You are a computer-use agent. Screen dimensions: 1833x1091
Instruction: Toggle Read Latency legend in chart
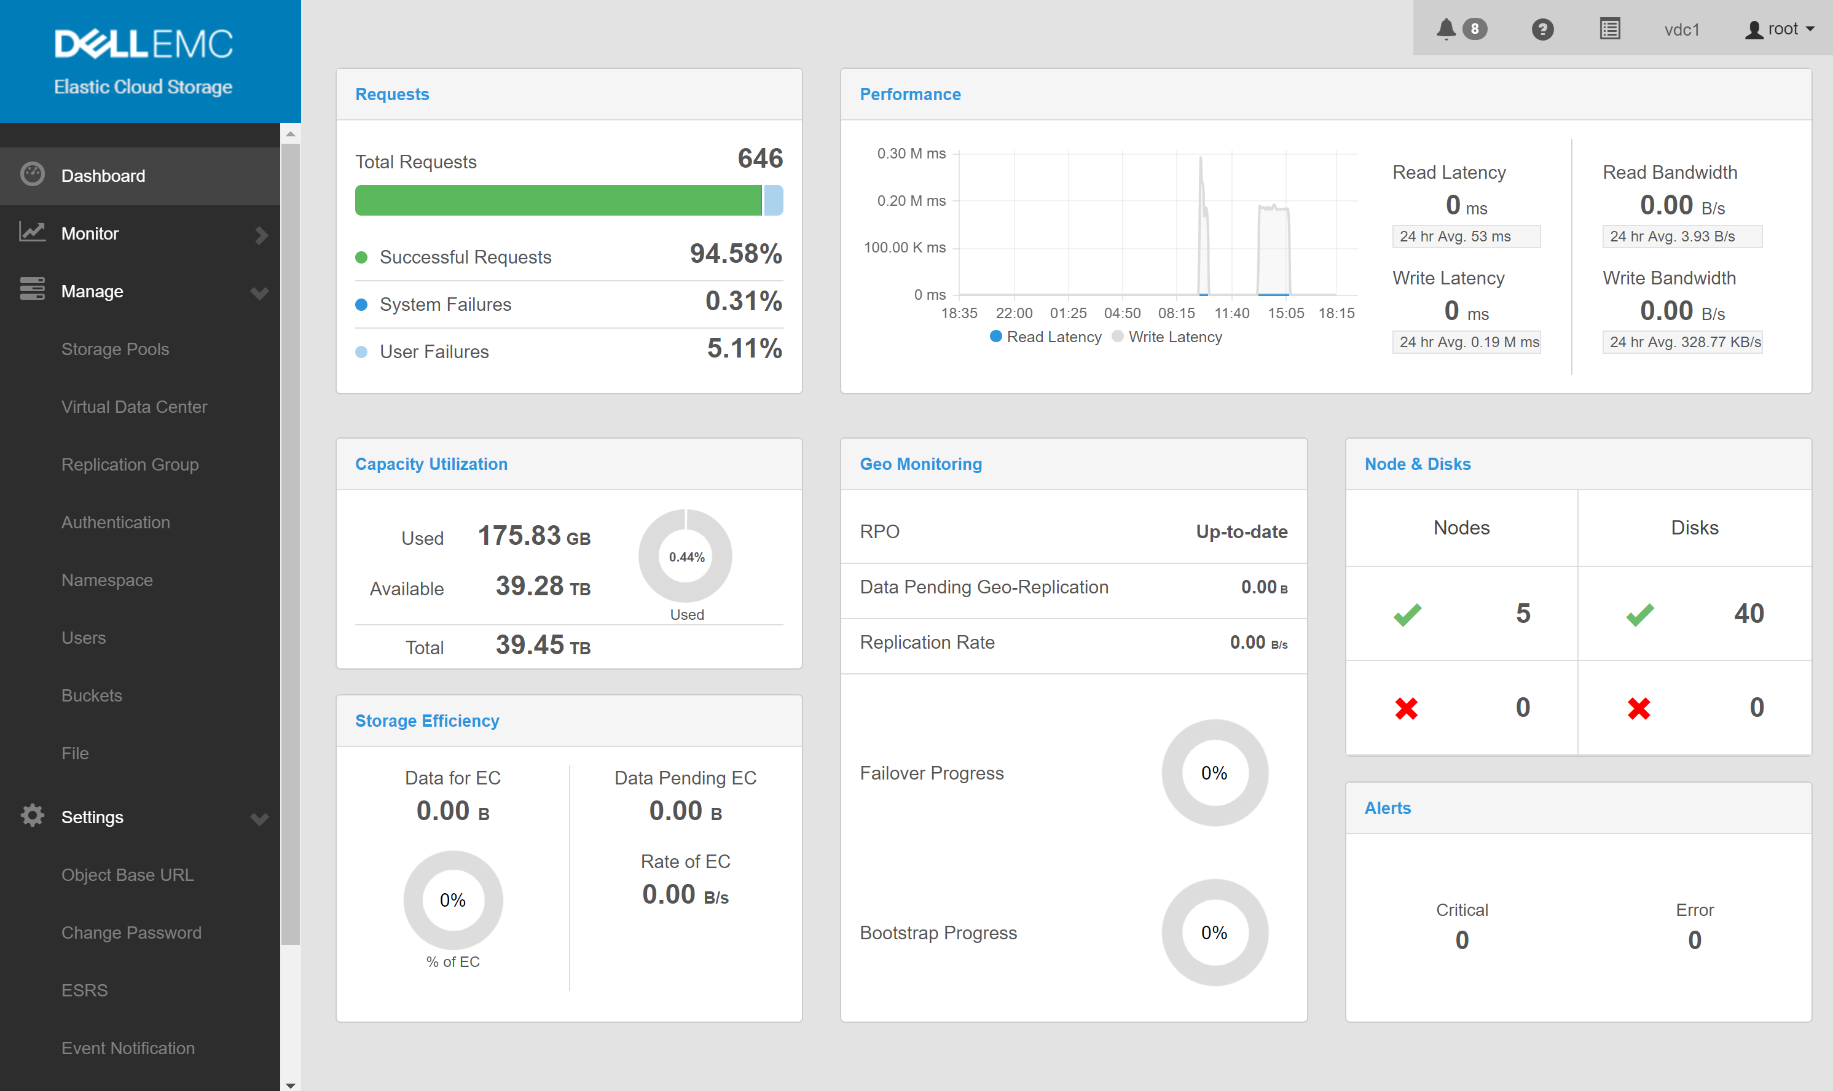[x=1045, y=337]
